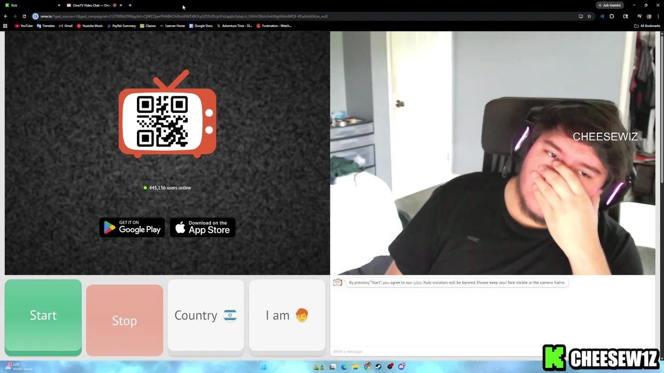Open the Windows Start menu

[x=263, y=367]
